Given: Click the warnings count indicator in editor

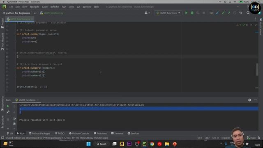Looking at the screenshot, I should [x=239, y=25].
